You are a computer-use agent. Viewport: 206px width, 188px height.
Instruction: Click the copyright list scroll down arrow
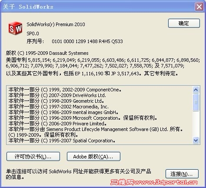tap(196, 140)
